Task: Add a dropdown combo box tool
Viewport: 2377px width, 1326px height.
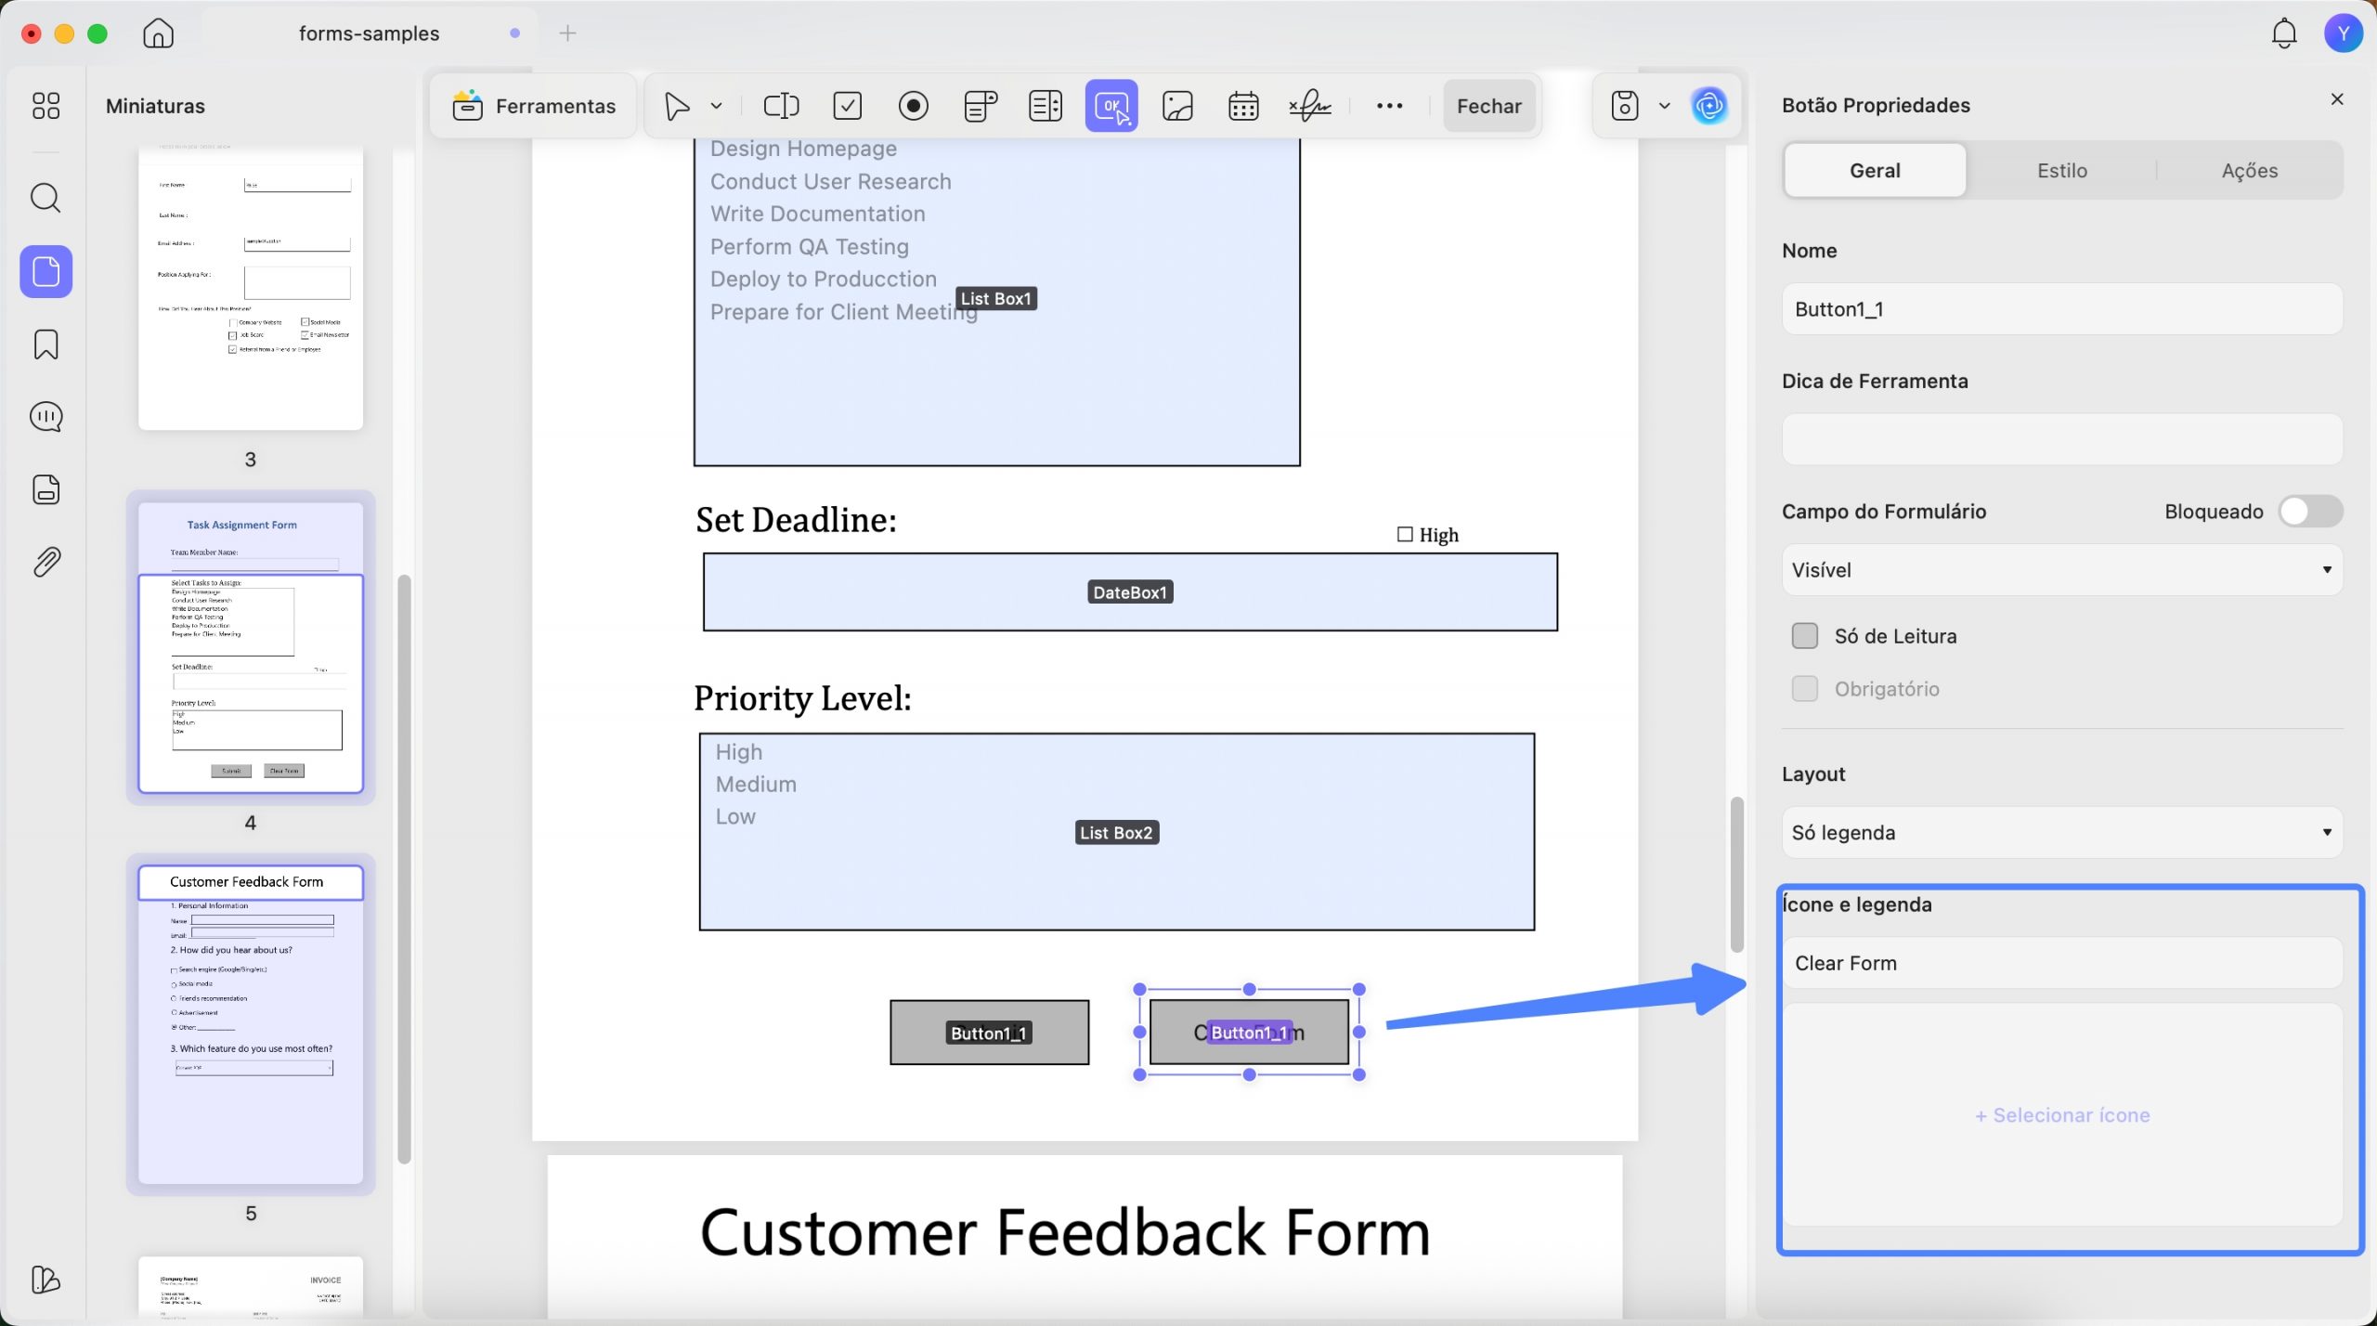Action: click(x=981, y=106)
